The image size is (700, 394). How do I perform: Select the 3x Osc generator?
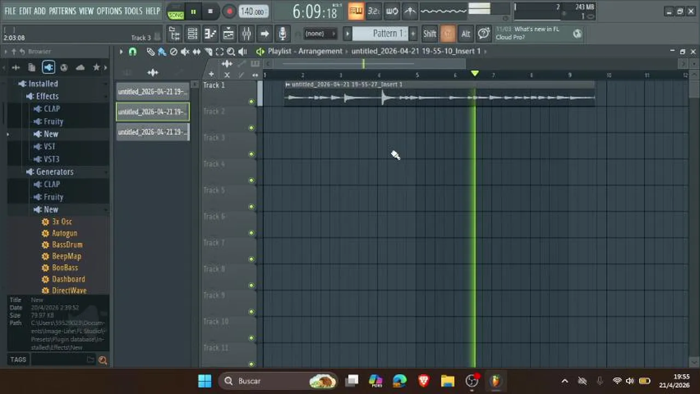pos(62,222)
